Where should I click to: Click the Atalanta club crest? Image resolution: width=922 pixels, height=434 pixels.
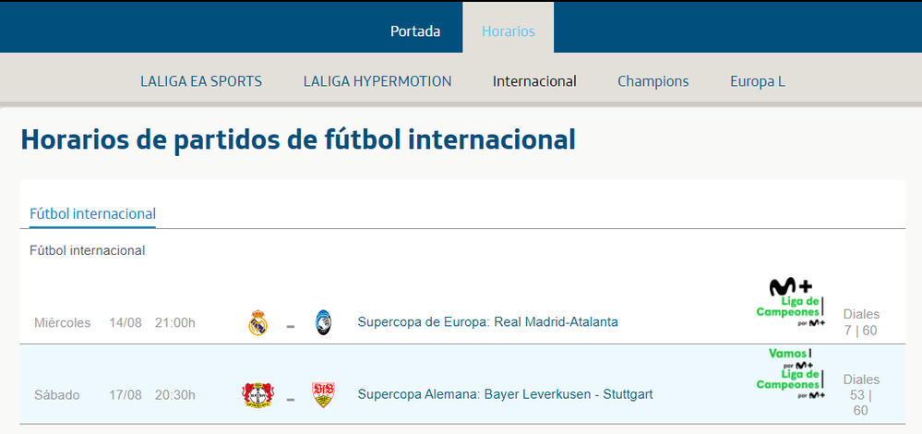point(322,322)
